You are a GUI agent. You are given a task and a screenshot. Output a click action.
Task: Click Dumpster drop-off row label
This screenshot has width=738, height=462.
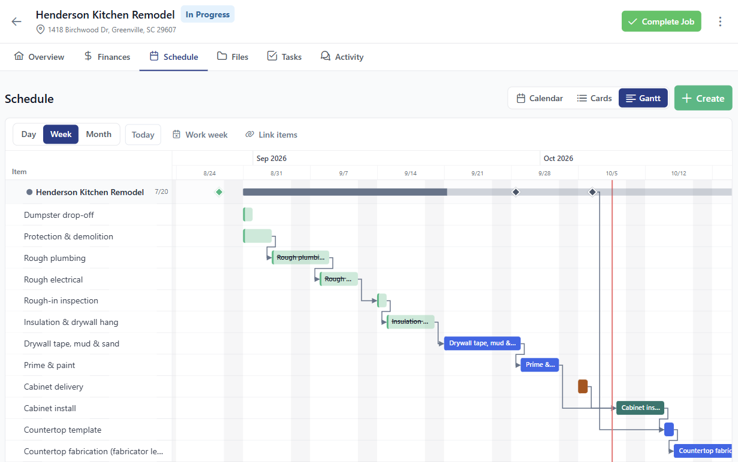coord(59,215)
